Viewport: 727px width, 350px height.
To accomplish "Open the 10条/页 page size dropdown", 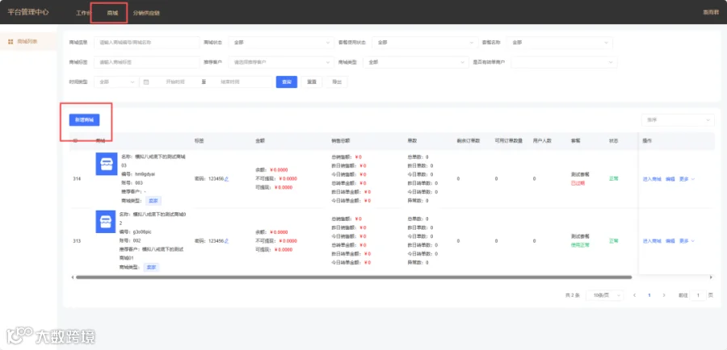I will pyautogui.click(x=605, y=295).
